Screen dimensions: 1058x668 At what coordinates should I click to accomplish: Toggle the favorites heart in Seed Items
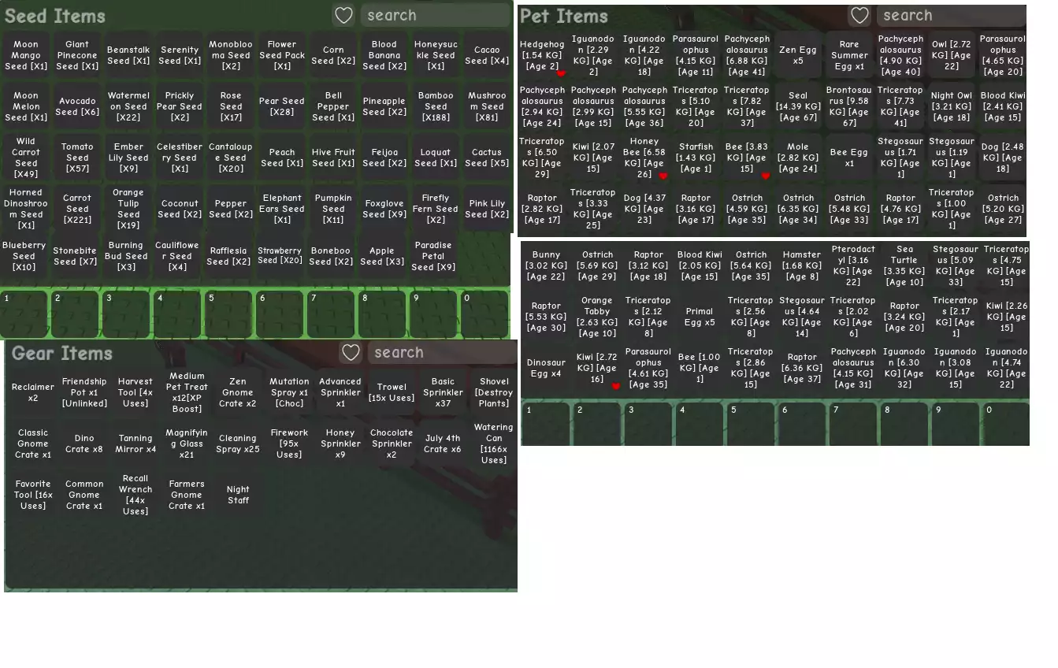(x=343, y=16)
